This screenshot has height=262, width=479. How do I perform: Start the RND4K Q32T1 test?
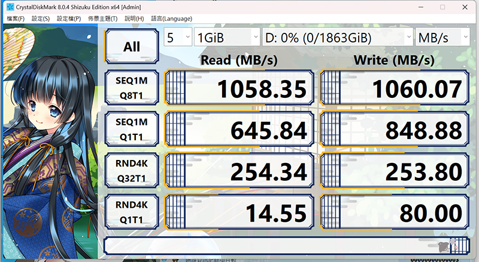(x=132, y=171)
